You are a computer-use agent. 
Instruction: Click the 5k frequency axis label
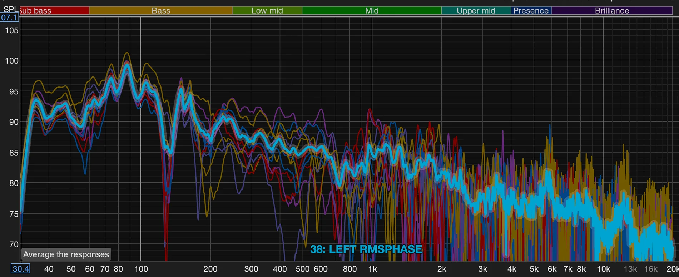pos(534,269)
